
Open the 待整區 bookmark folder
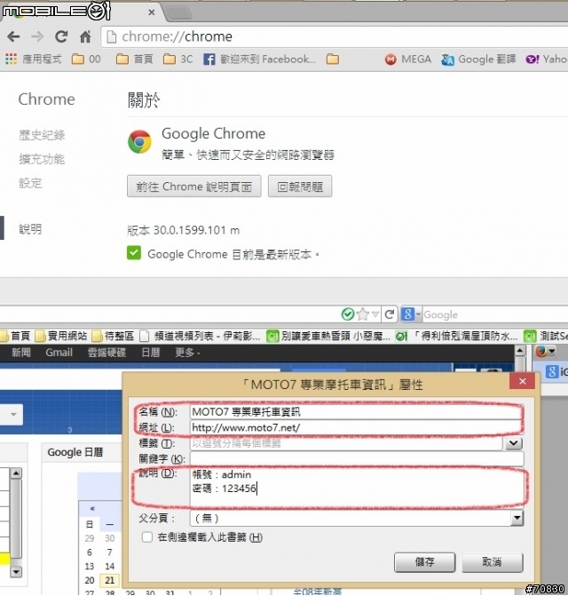[x=113, y=336]
